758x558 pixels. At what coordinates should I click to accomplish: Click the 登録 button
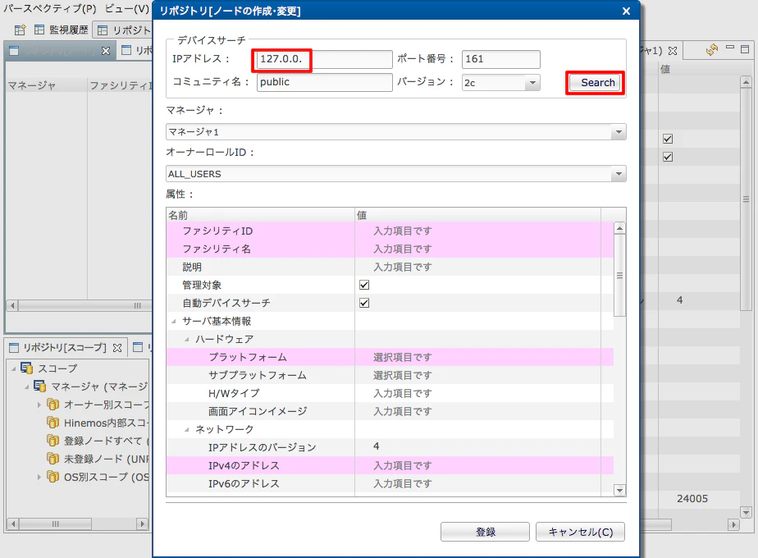click(485, 532)
